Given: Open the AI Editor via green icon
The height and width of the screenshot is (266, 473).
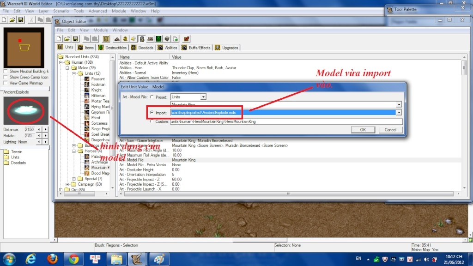Looking at the screenshot, I should (x=158, y=39).
